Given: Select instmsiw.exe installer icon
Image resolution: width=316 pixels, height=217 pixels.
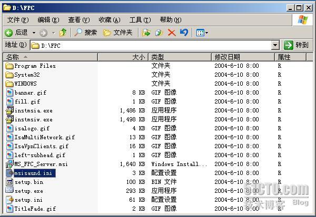Looking at the screenshot, I should tap(9, 119).
